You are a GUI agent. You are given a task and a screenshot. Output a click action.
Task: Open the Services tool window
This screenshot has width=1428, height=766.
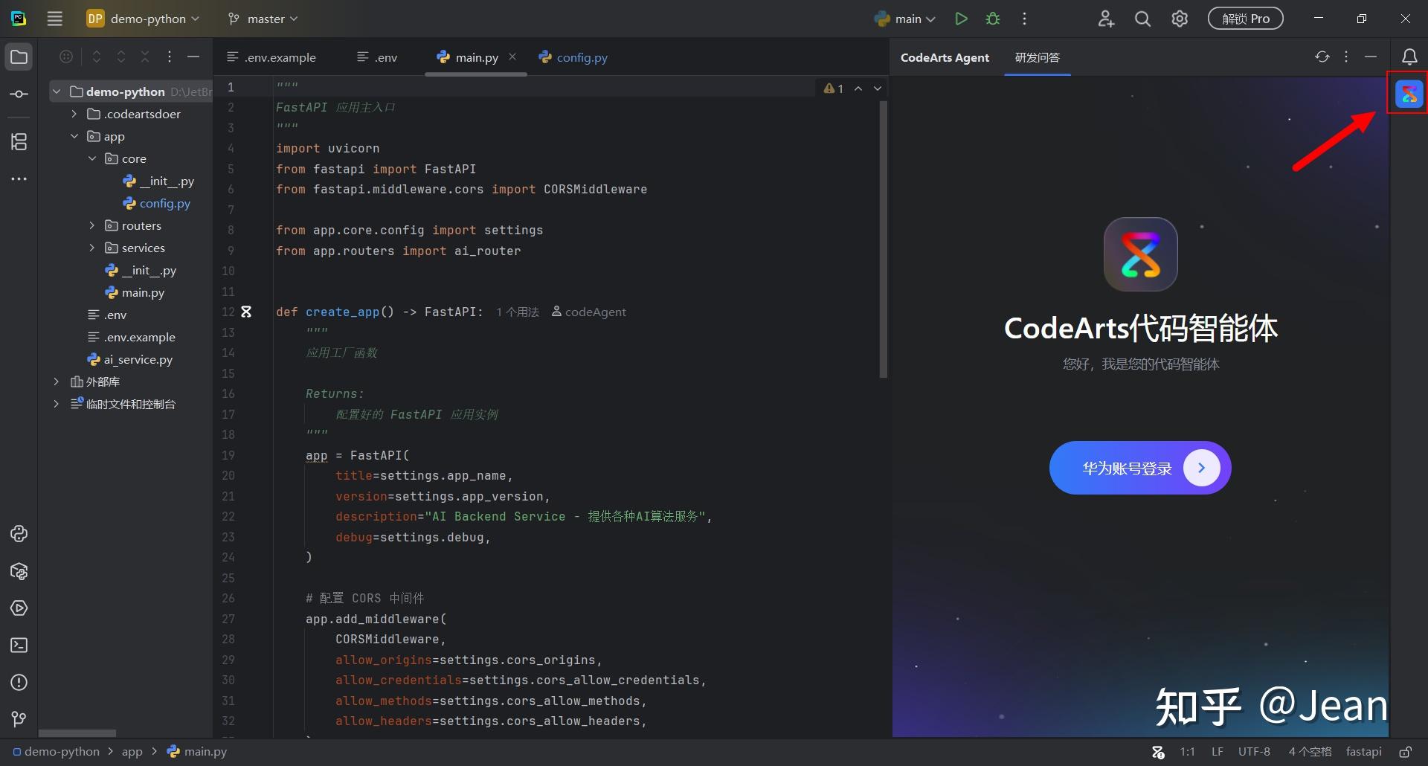click(x=19, y=608)
